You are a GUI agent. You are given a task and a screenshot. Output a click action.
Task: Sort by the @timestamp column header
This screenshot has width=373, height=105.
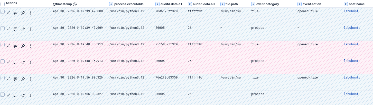[62, 4]
